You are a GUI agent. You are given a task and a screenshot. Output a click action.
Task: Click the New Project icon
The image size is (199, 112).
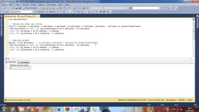3,8
